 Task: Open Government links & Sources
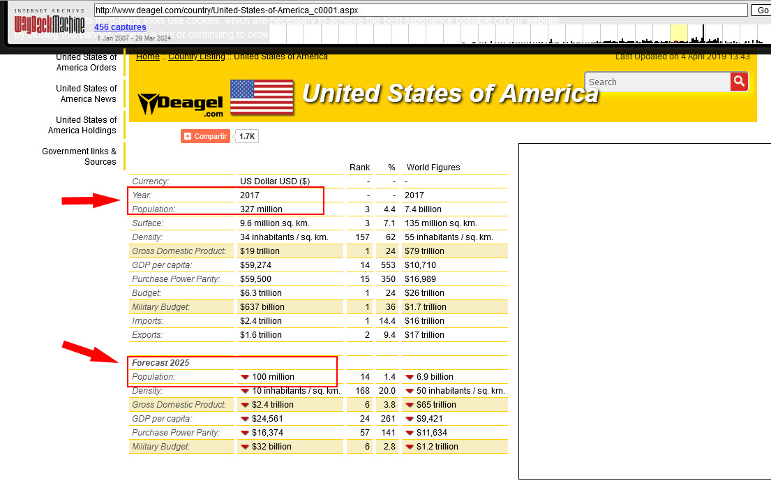tap(79, 156)
